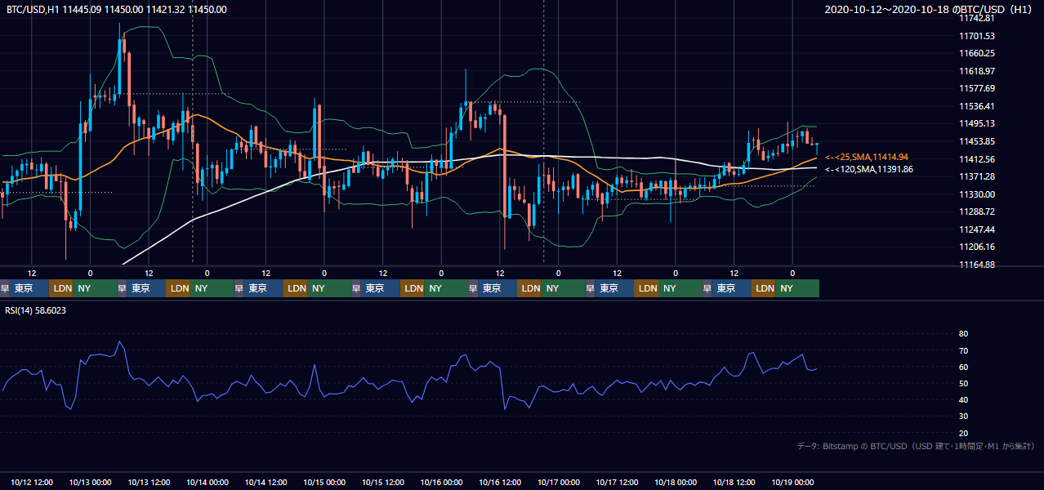
Task: Select the 10/14 12:00 date label
Action: point(266,483)
